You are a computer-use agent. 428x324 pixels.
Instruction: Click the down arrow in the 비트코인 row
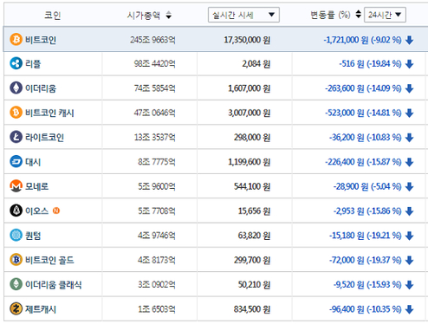[410, 40]
